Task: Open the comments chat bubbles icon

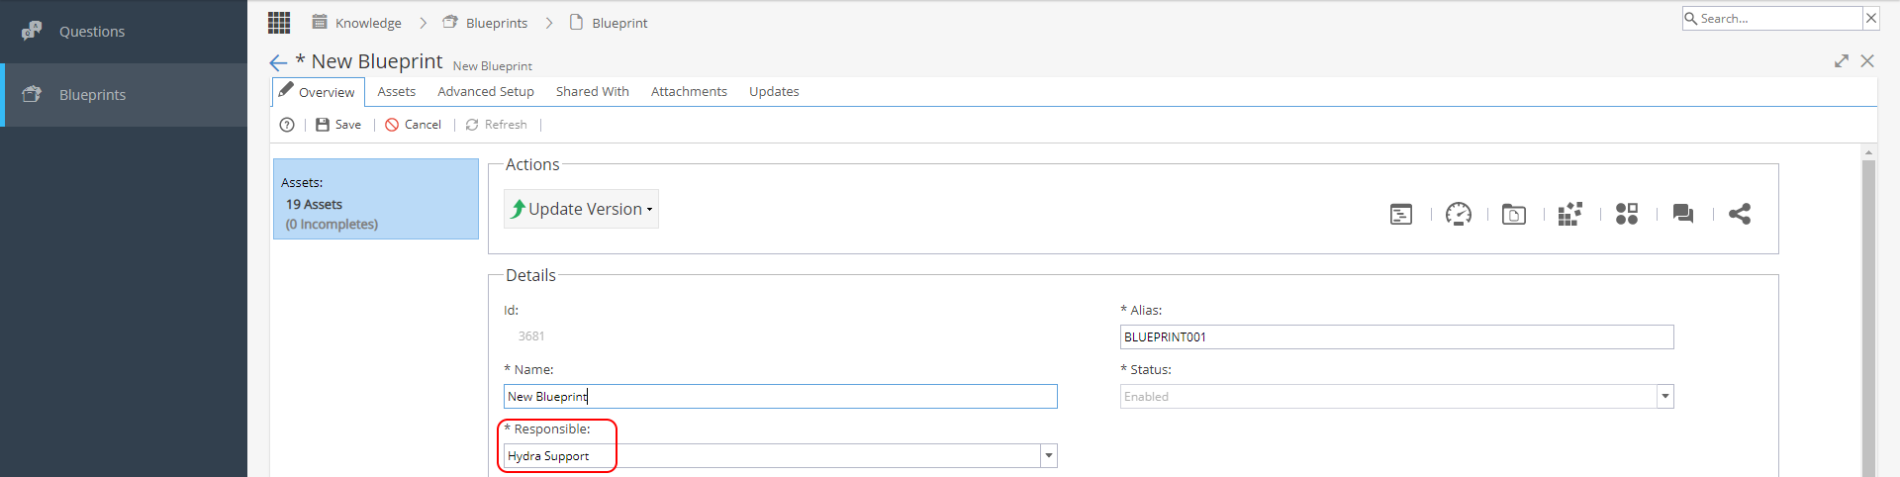Action: click(x=1683, y=214)
